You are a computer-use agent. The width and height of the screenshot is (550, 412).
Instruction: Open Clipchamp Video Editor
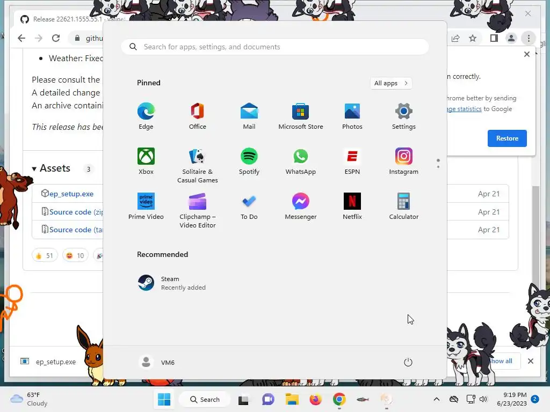[x=198, y=210]
